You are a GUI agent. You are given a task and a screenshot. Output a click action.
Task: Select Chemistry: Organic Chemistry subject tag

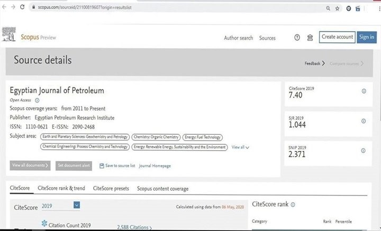(156, 137)
